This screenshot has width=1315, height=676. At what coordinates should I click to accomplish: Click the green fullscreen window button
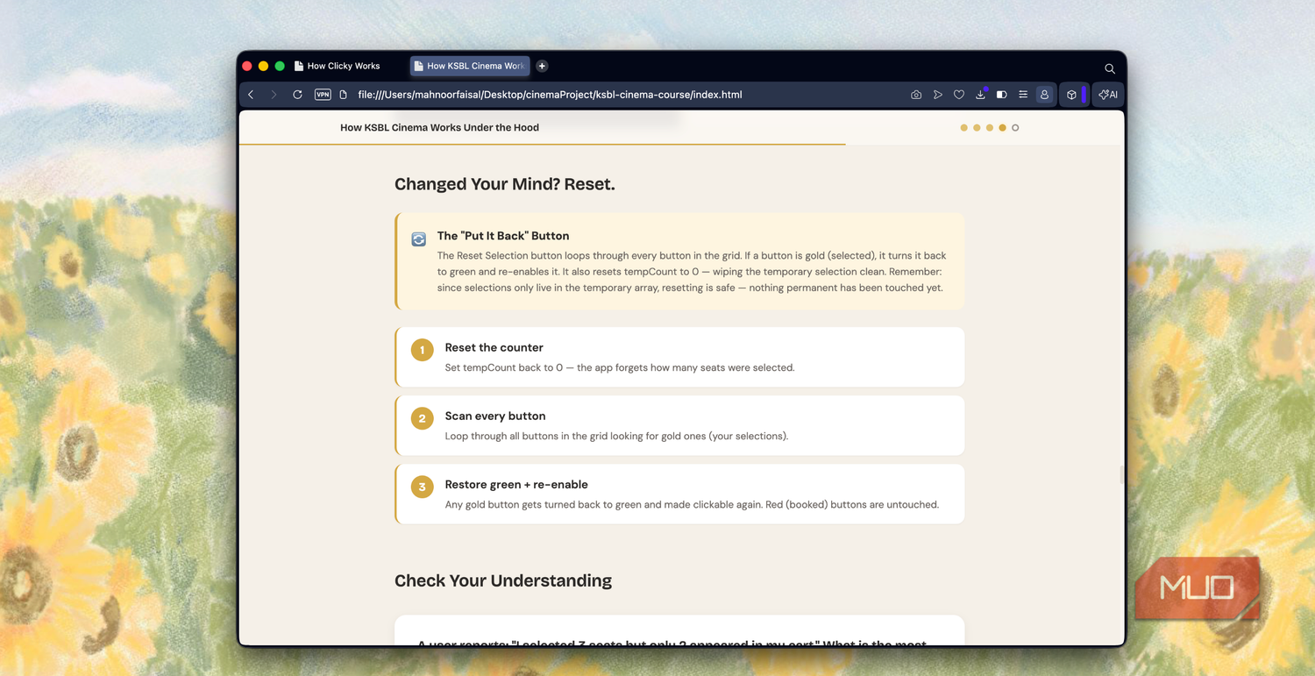click(x=280, y=66)
